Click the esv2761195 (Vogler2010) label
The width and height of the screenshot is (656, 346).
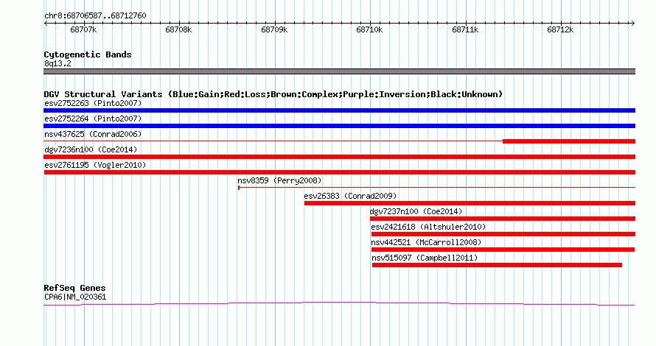95,165
